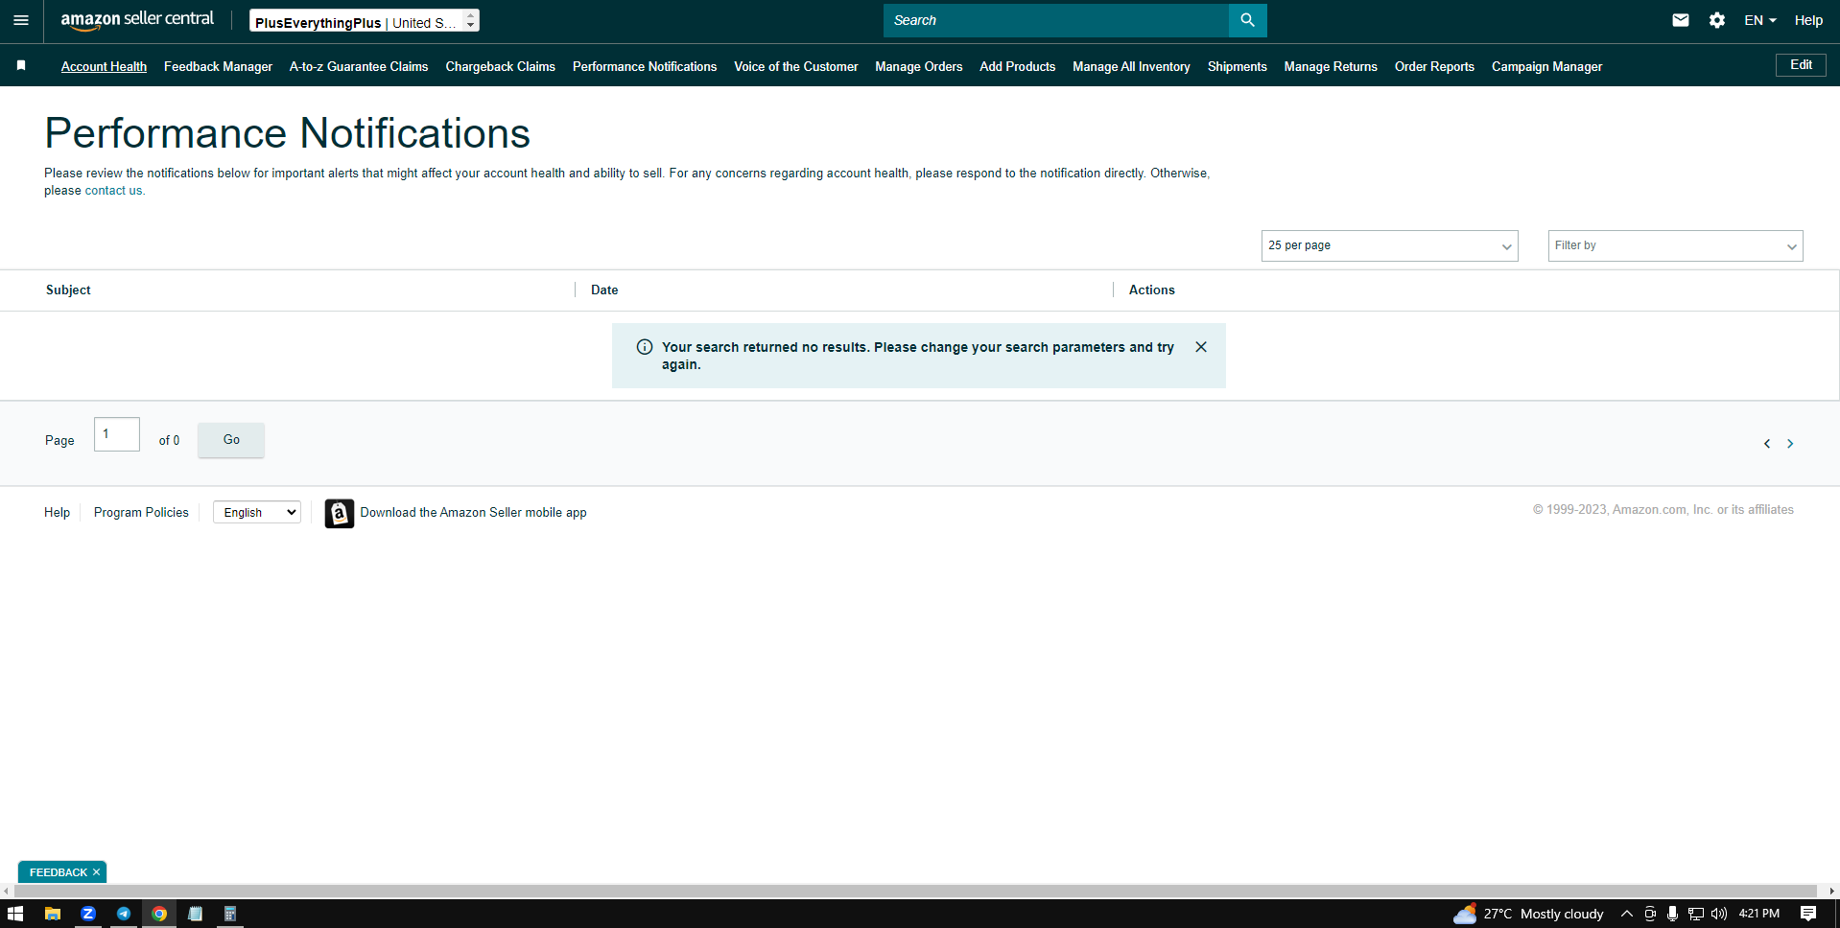
Task: Go to next page arrow
Action: pos(1790,444)
